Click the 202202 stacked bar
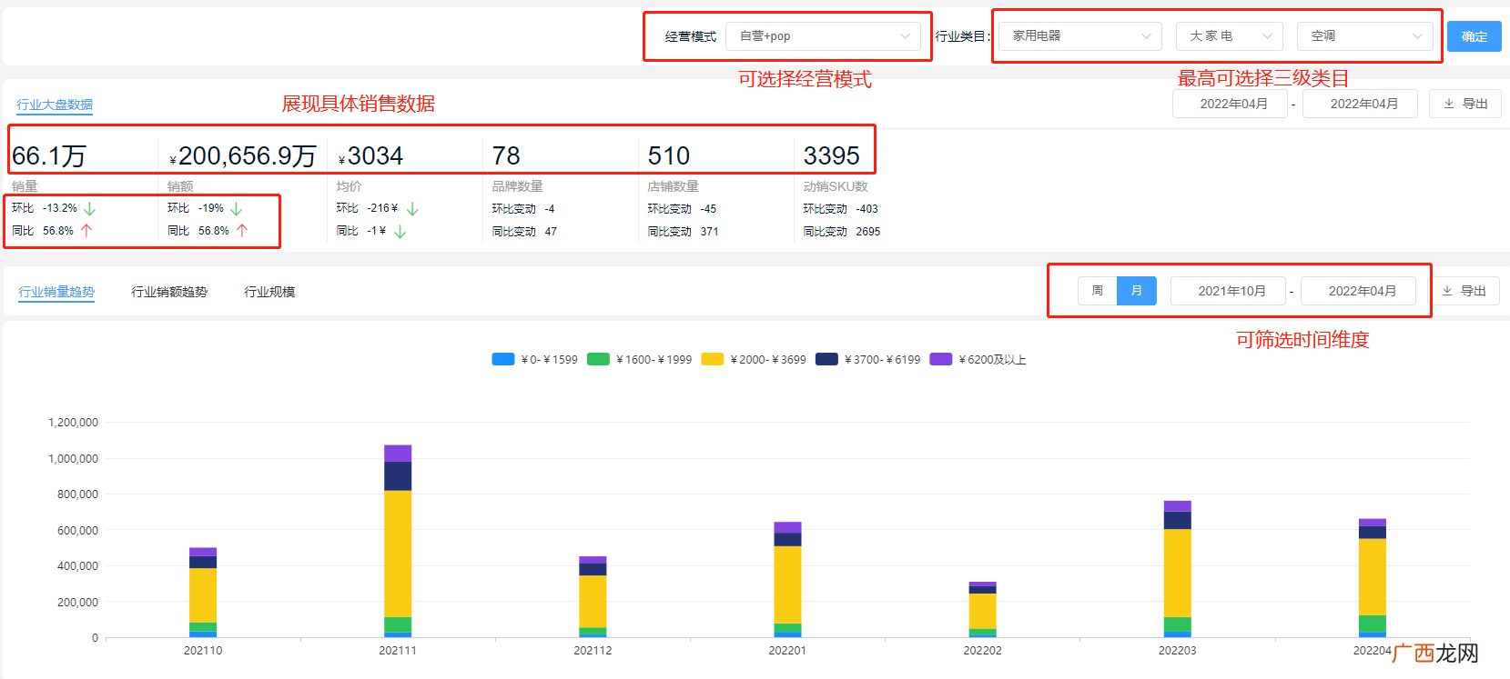 [x=982, y=610]
